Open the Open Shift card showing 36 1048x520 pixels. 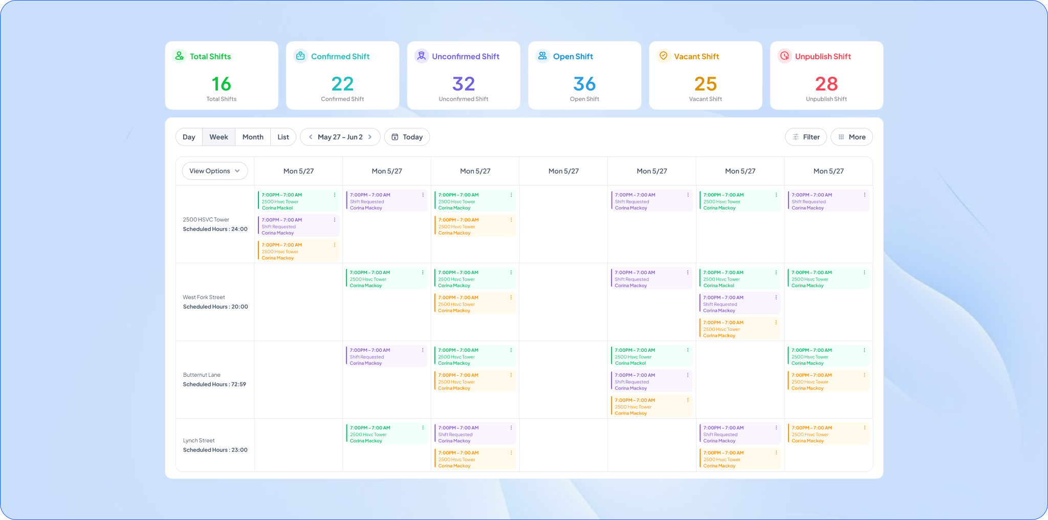pyautogui.click(x=584, y=76)
